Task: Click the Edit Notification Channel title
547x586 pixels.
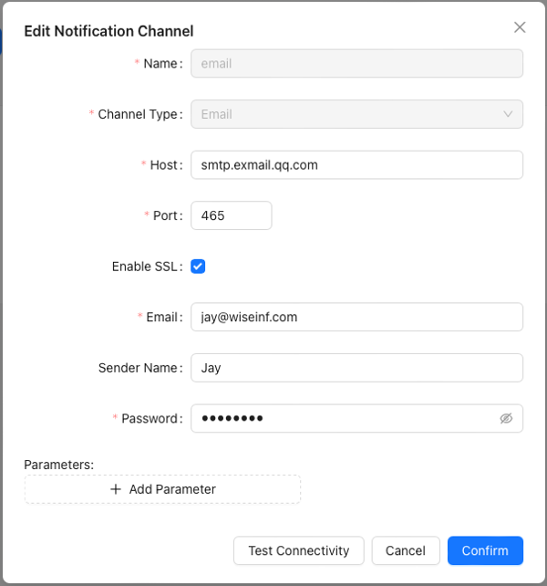Action: [108, 31]
